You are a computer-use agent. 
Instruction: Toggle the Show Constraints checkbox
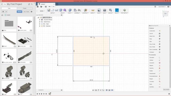point(160,49)
